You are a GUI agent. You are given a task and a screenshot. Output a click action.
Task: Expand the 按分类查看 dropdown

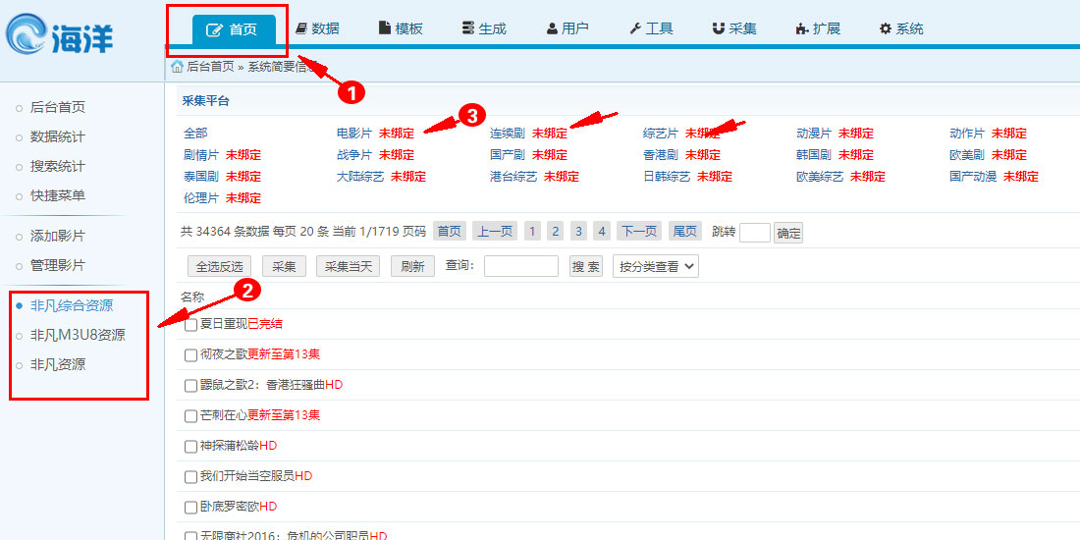(x=655, y=266)
